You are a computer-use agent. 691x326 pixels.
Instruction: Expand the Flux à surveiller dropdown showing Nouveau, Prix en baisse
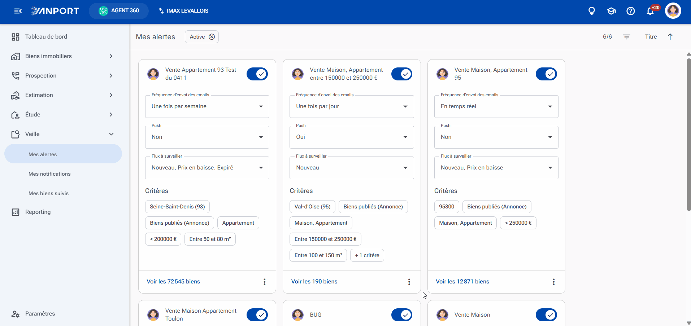pyautogui.click(x=496, y=168)
